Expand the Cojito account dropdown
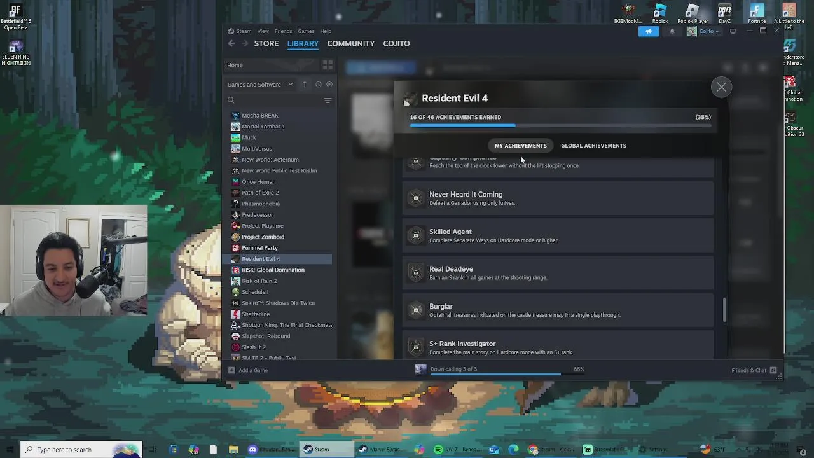 tap(703, 31)
